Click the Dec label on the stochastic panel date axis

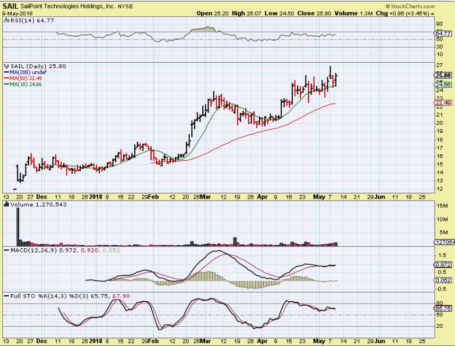[x=41, y=341]
